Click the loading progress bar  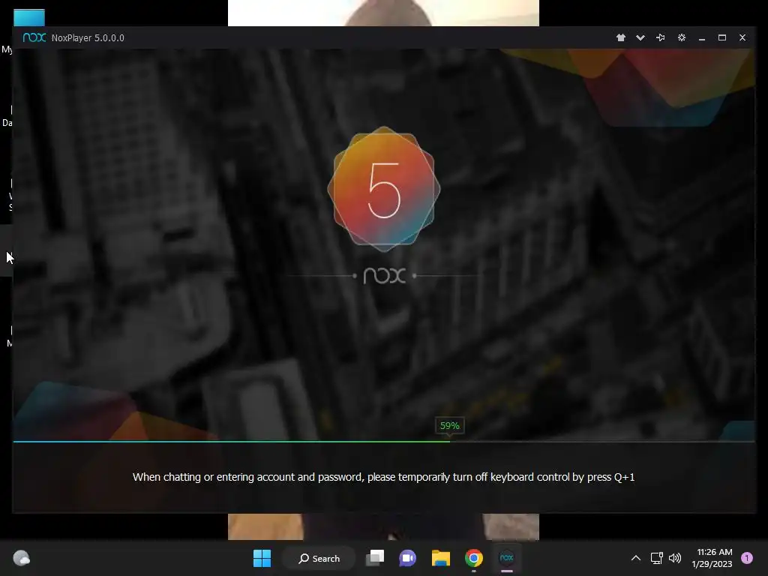click(384, 441)
